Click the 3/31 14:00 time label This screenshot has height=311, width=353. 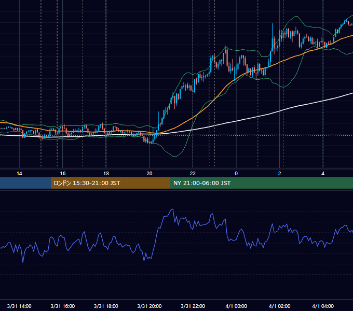[19, 306]
